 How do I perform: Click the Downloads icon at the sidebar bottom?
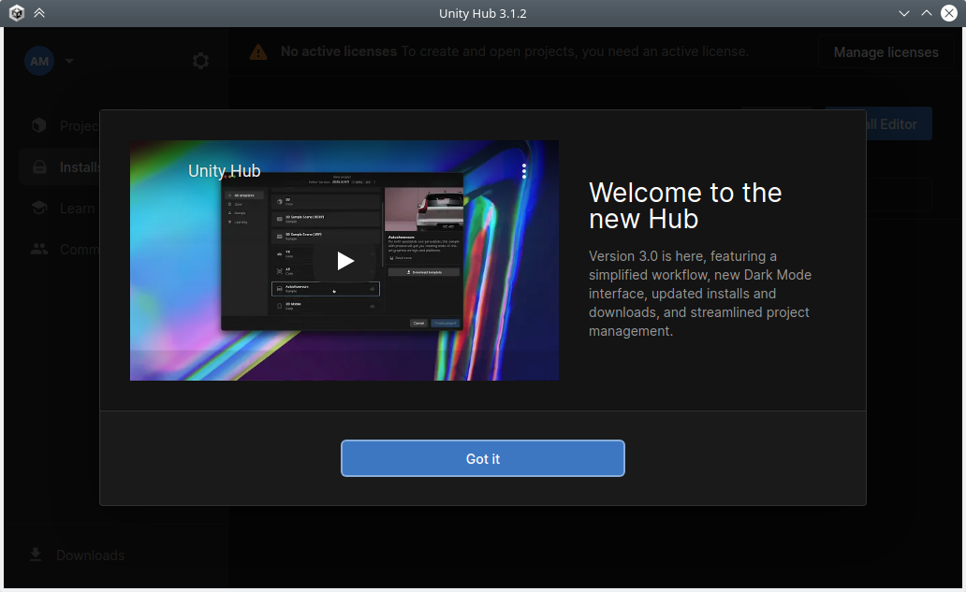36,555
